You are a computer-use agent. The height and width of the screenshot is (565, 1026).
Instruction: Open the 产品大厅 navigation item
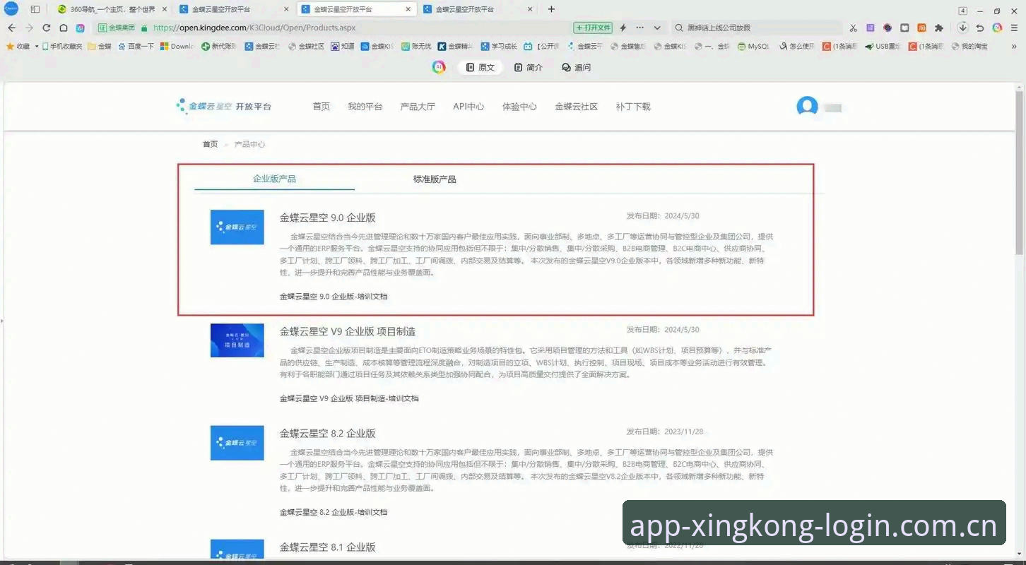(x=418, y=107)
